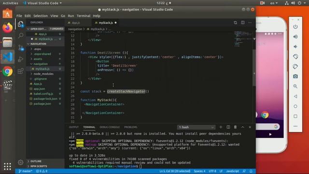Open editor More Actions ellipsis
Image resolution: width=309 pixels, height=174 pixels.
point(250,23)
